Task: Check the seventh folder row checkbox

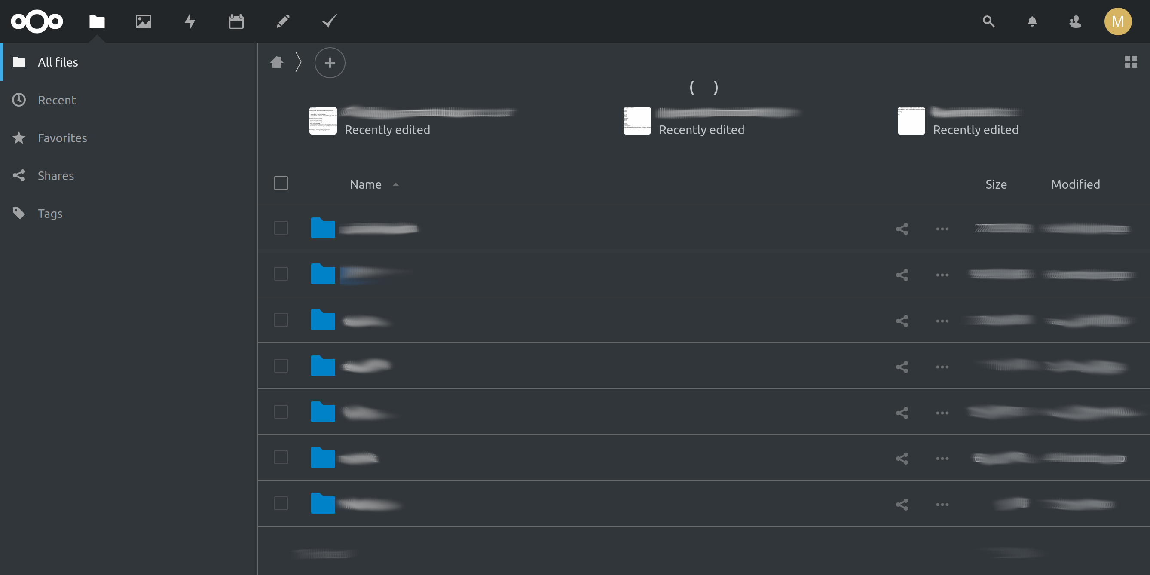Action: [281, 503]
